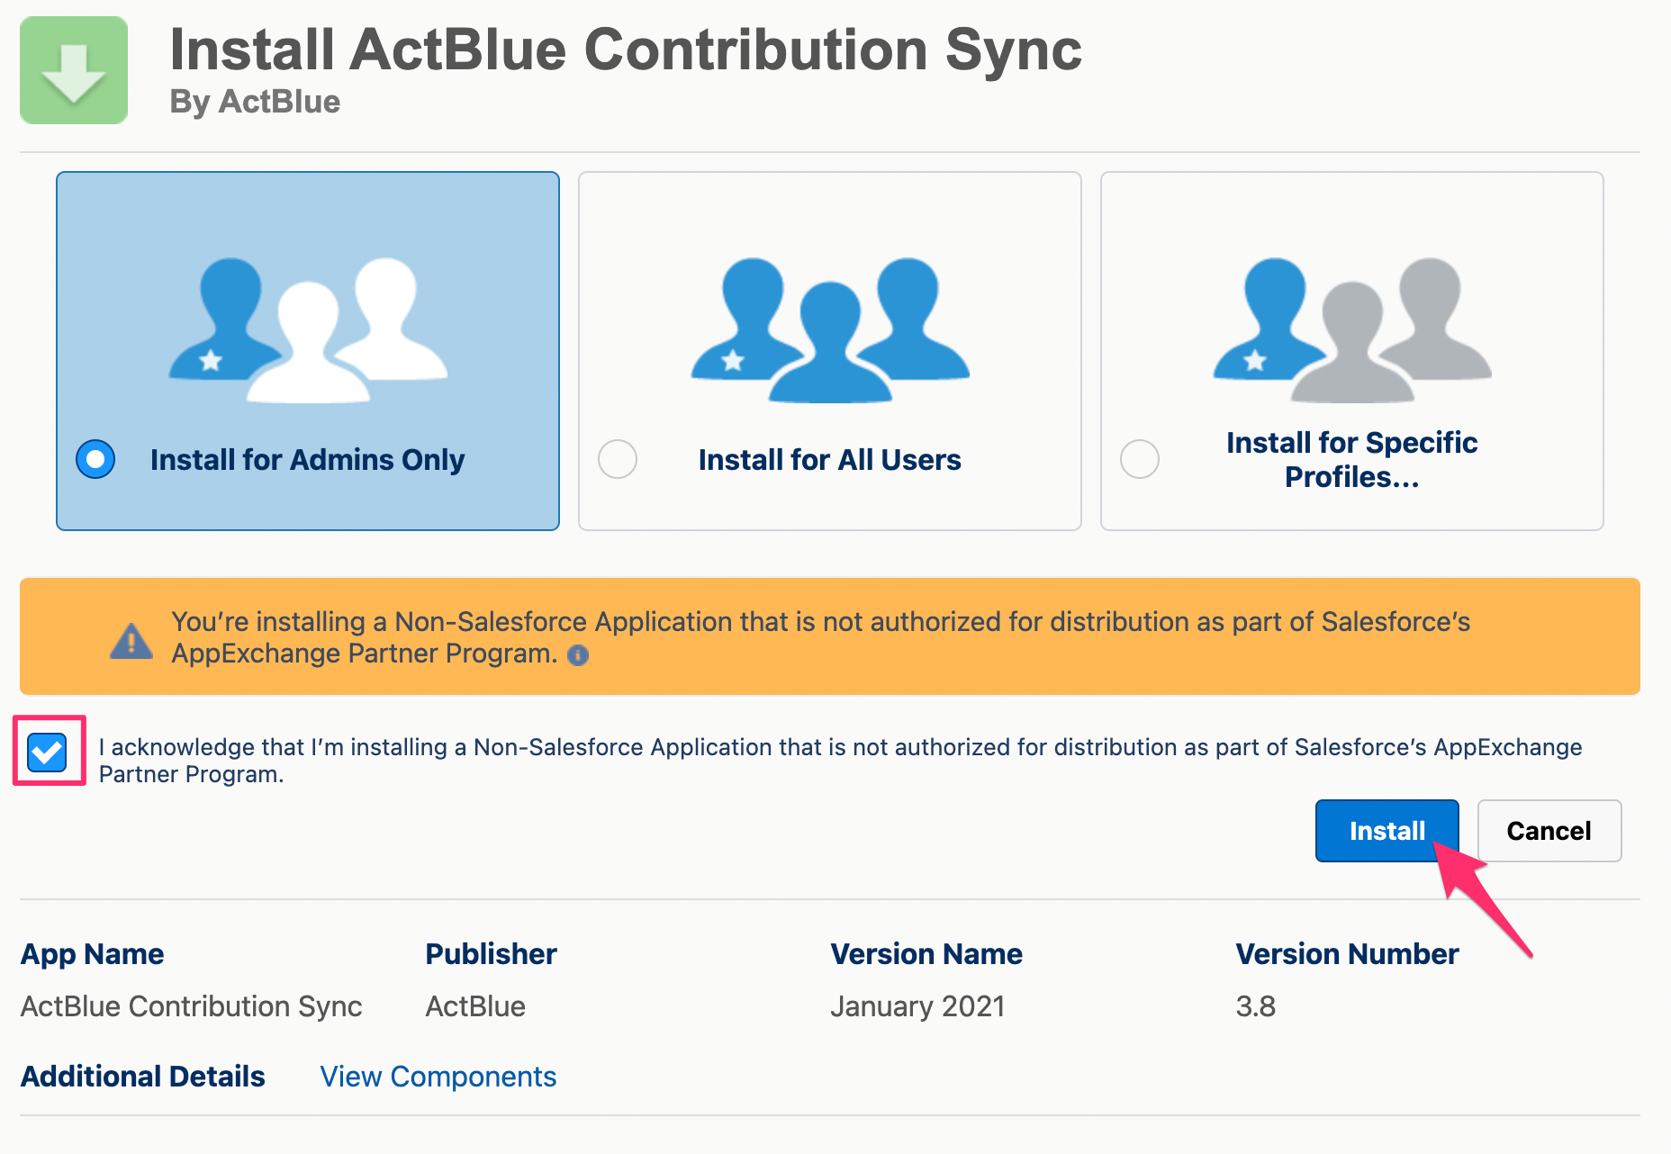The height and width of the screenshot is (1154, 1671).
Task: Click the Version Number column header
Action: 1347,954
